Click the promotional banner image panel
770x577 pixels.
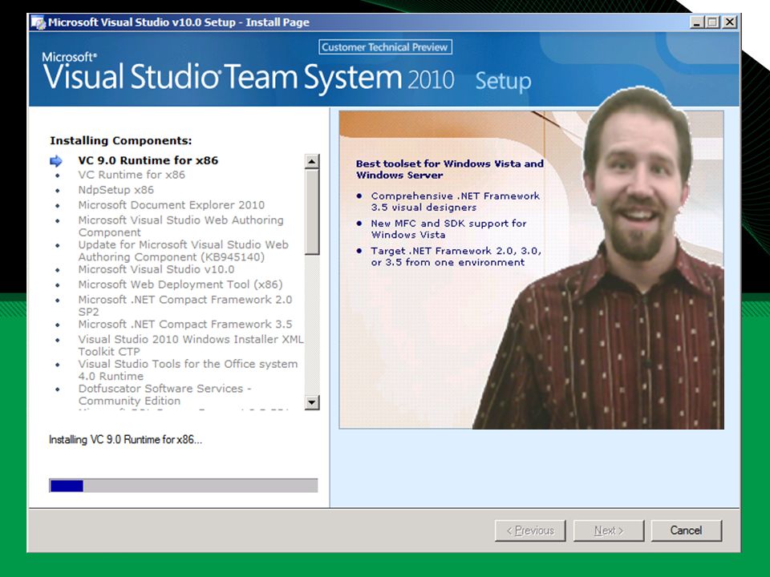(531, 270)
